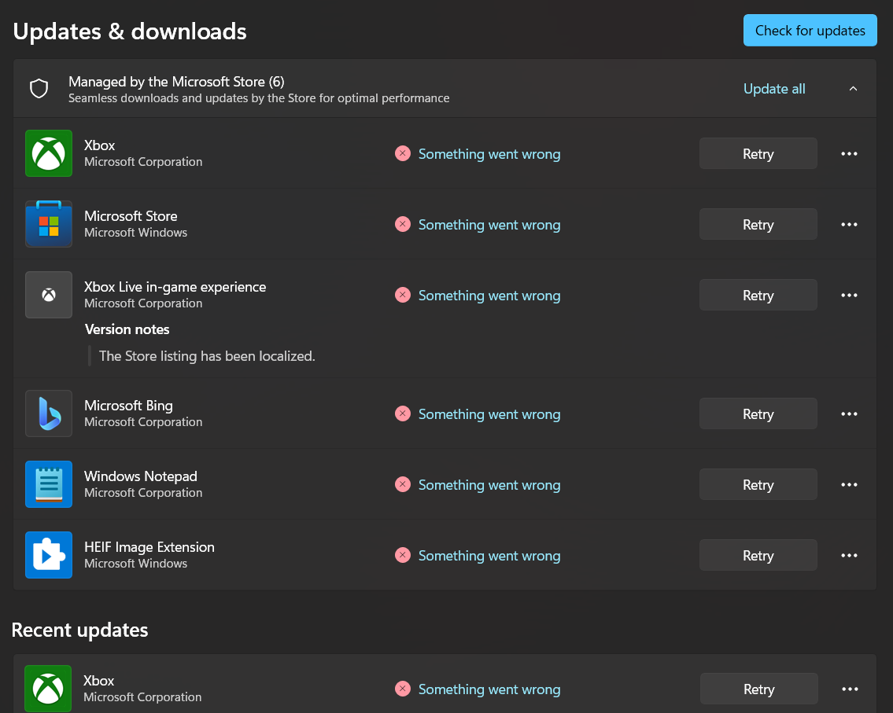
Task: Open Something went wrong link for Microsoft Bing
Action: coord(489,414)
